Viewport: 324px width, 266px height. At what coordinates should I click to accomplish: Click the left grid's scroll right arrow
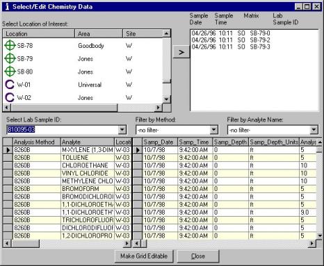tap(127, 243)
